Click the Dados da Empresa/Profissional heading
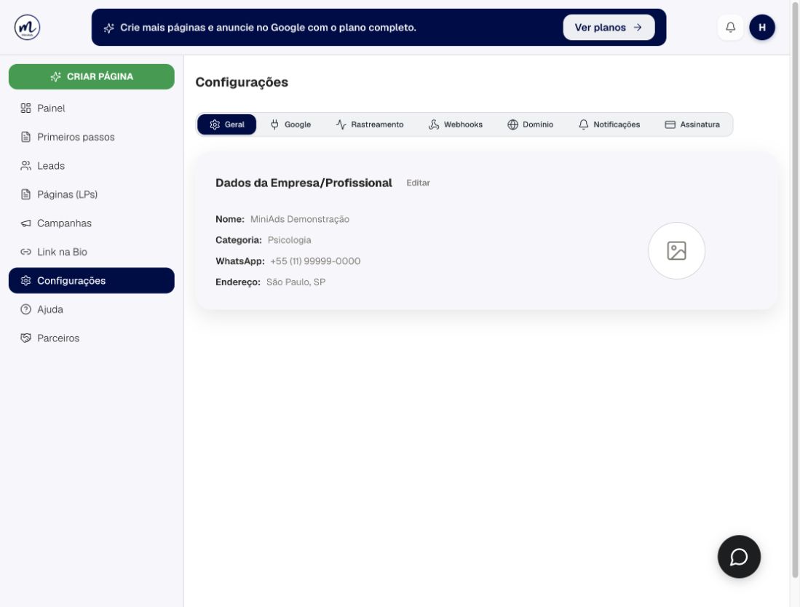800x607 pixels. (304, 183)
